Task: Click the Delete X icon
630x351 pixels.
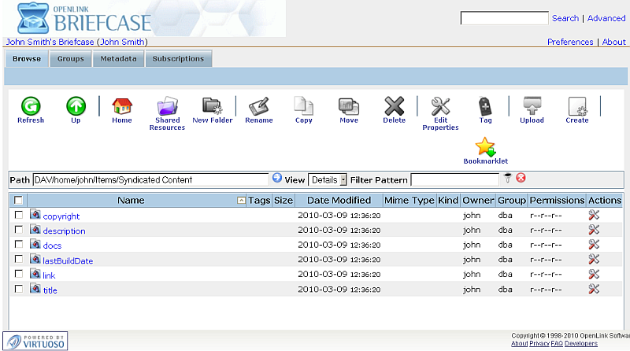Action: 394,106
